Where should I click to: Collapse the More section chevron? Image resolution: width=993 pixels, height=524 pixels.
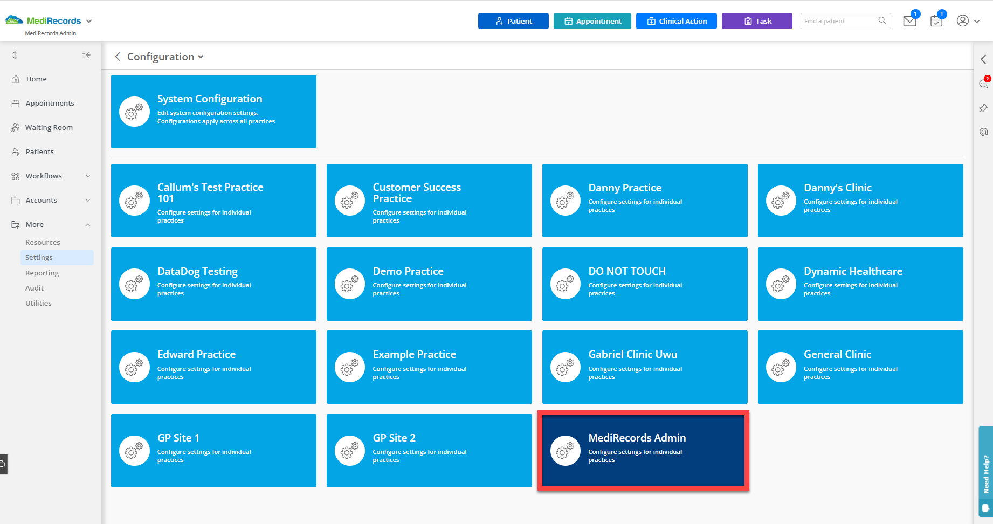(88, 225)
